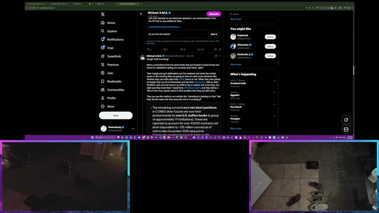Open Pentagon trending topic
This screenshot has width=379, height=213.
tap(235, 119)
